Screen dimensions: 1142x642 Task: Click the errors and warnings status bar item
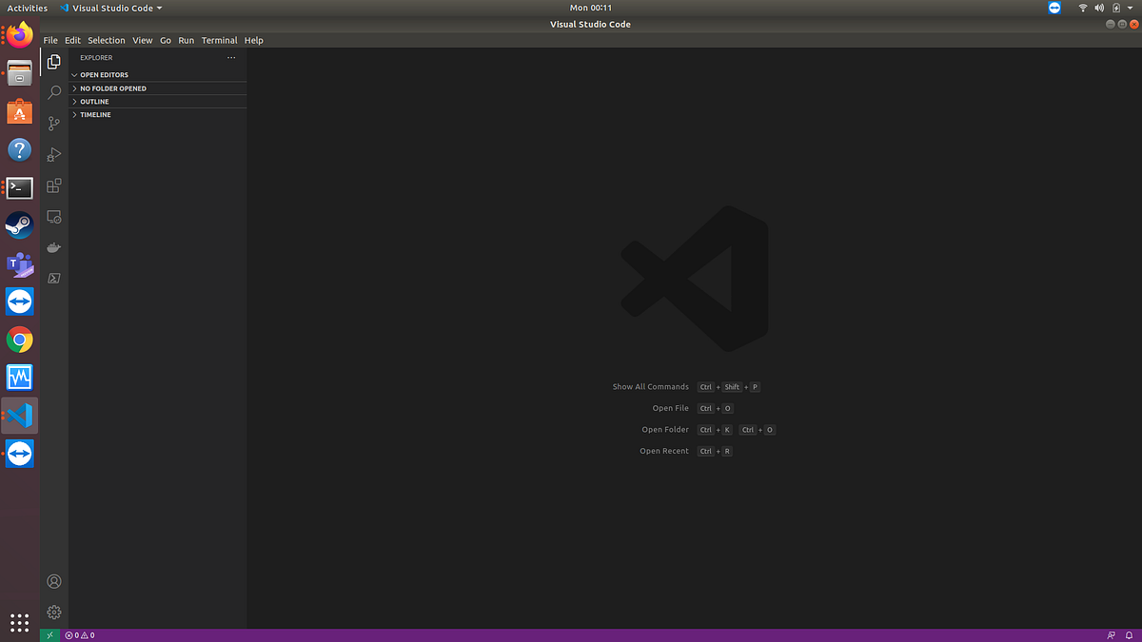click(77, 634)
